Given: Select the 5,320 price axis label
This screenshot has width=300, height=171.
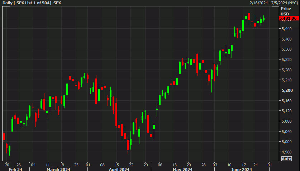Looking at the screenshot, I should 287,60.
